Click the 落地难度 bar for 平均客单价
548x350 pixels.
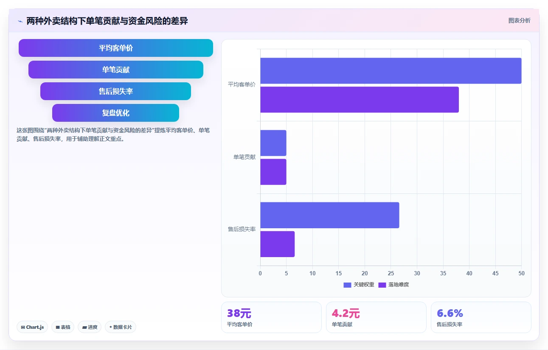pos(360,100)
